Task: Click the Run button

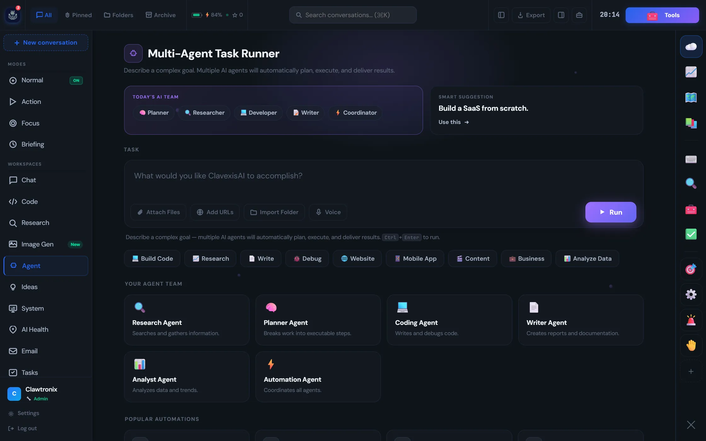Action: click(x=611, y=212)
